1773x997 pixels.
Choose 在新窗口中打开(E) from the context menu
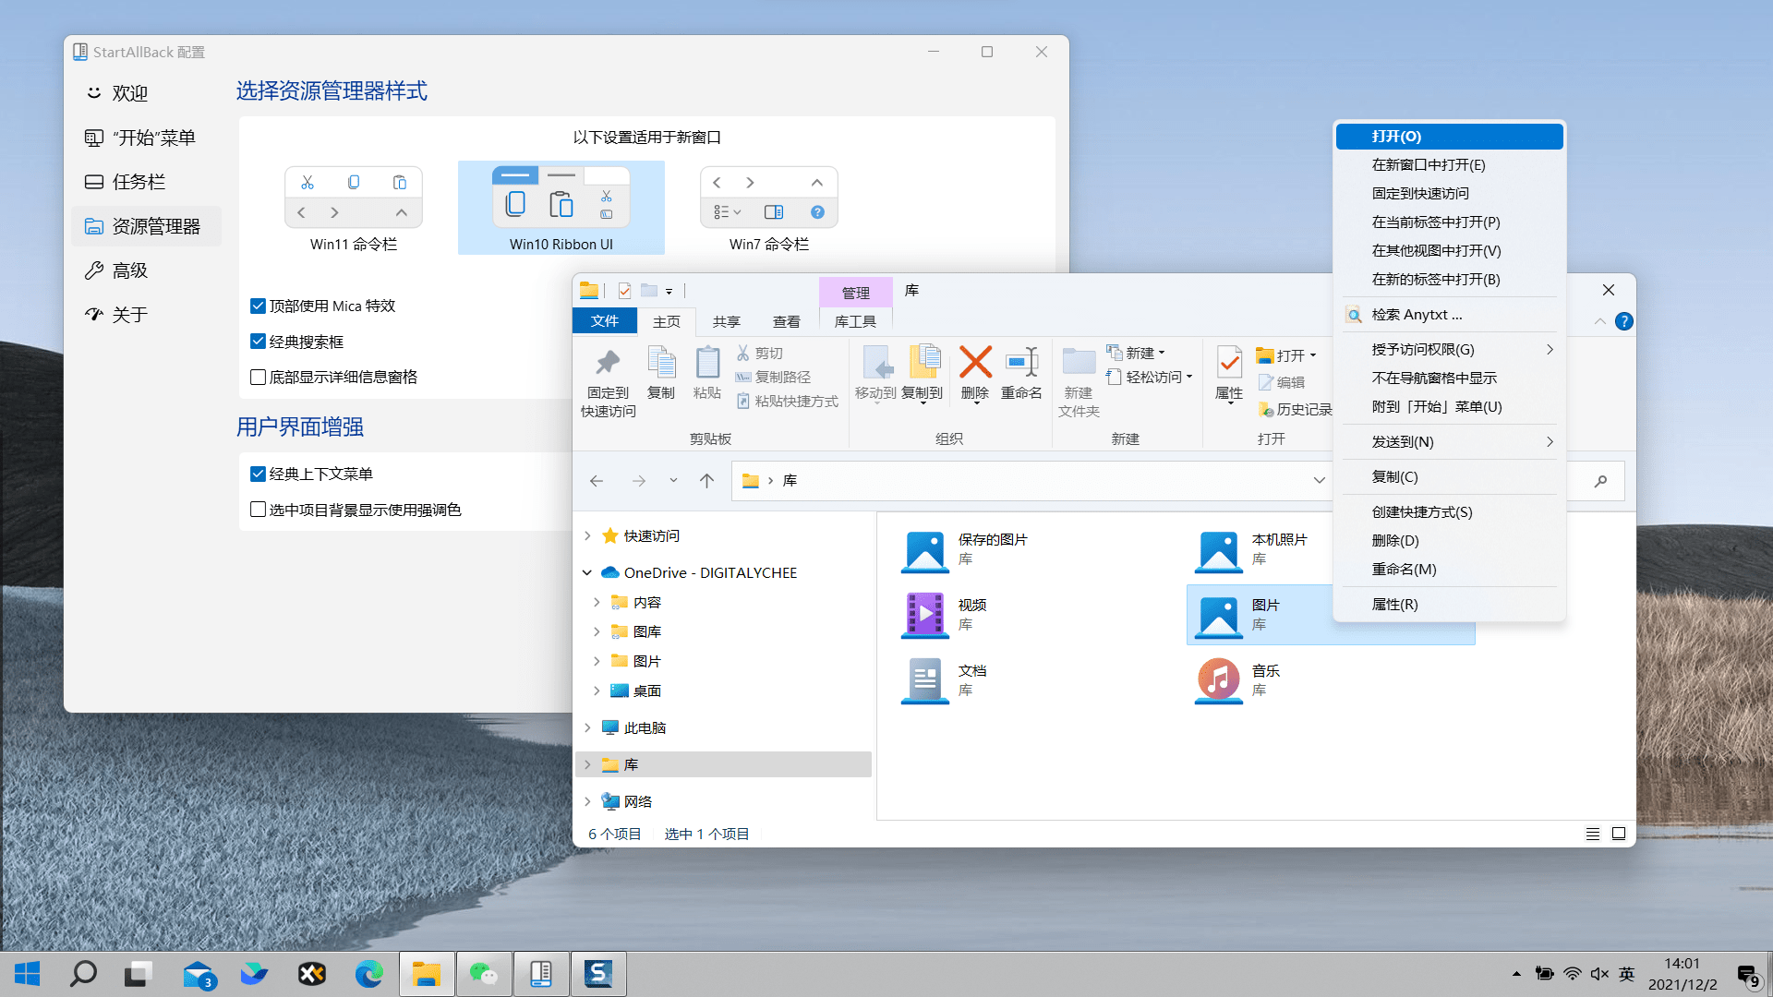(1428, 165)
